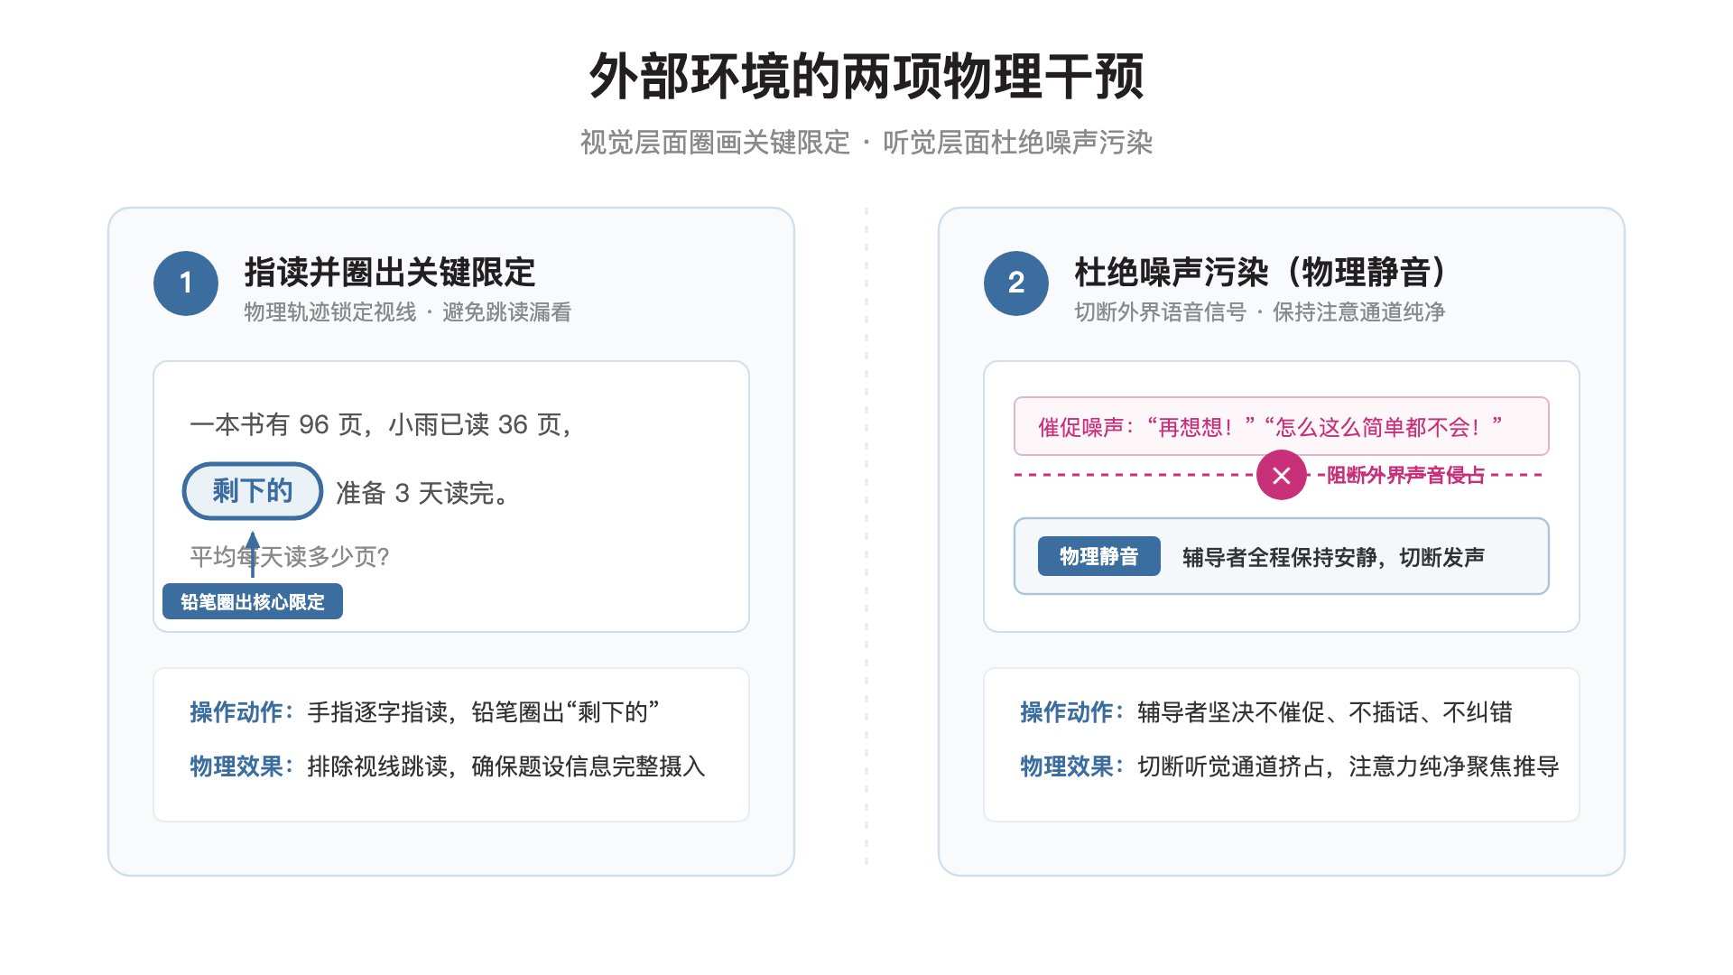Screen dimensions: 1733x975
Task: Click the text '切断外界语音信号 · 保持注意通道纯净'
Action: pos(1260,312)
